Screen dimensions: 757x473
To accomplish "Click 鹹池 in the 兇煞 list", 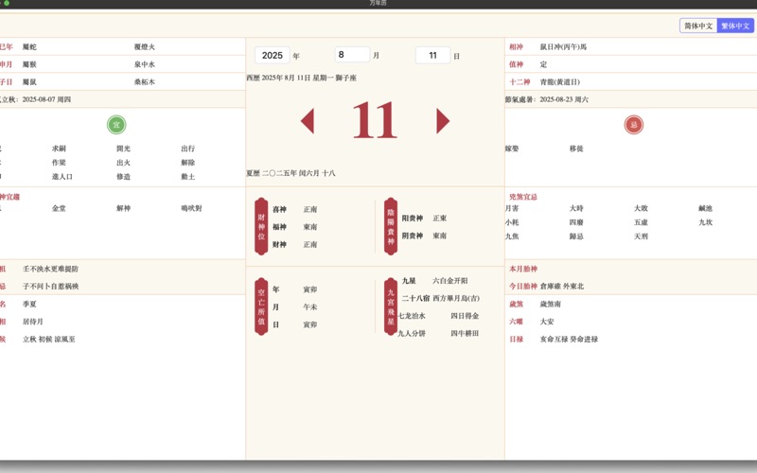I will (705, 208).
